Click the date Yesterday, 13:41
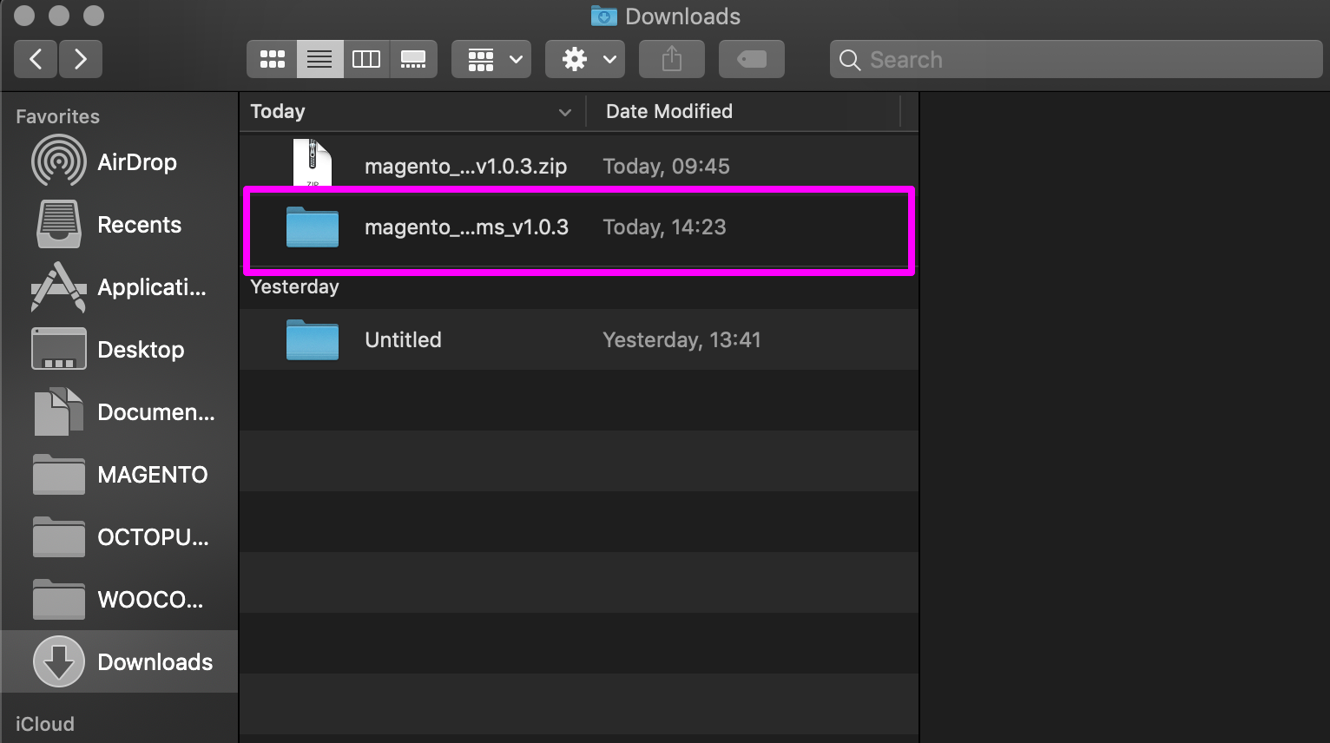Screen dimensions: 1330x743 pos(681,339)
